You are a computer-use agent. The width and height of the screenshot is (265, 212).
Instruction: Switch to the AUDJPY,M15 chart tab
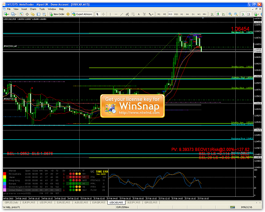point(134,203)
